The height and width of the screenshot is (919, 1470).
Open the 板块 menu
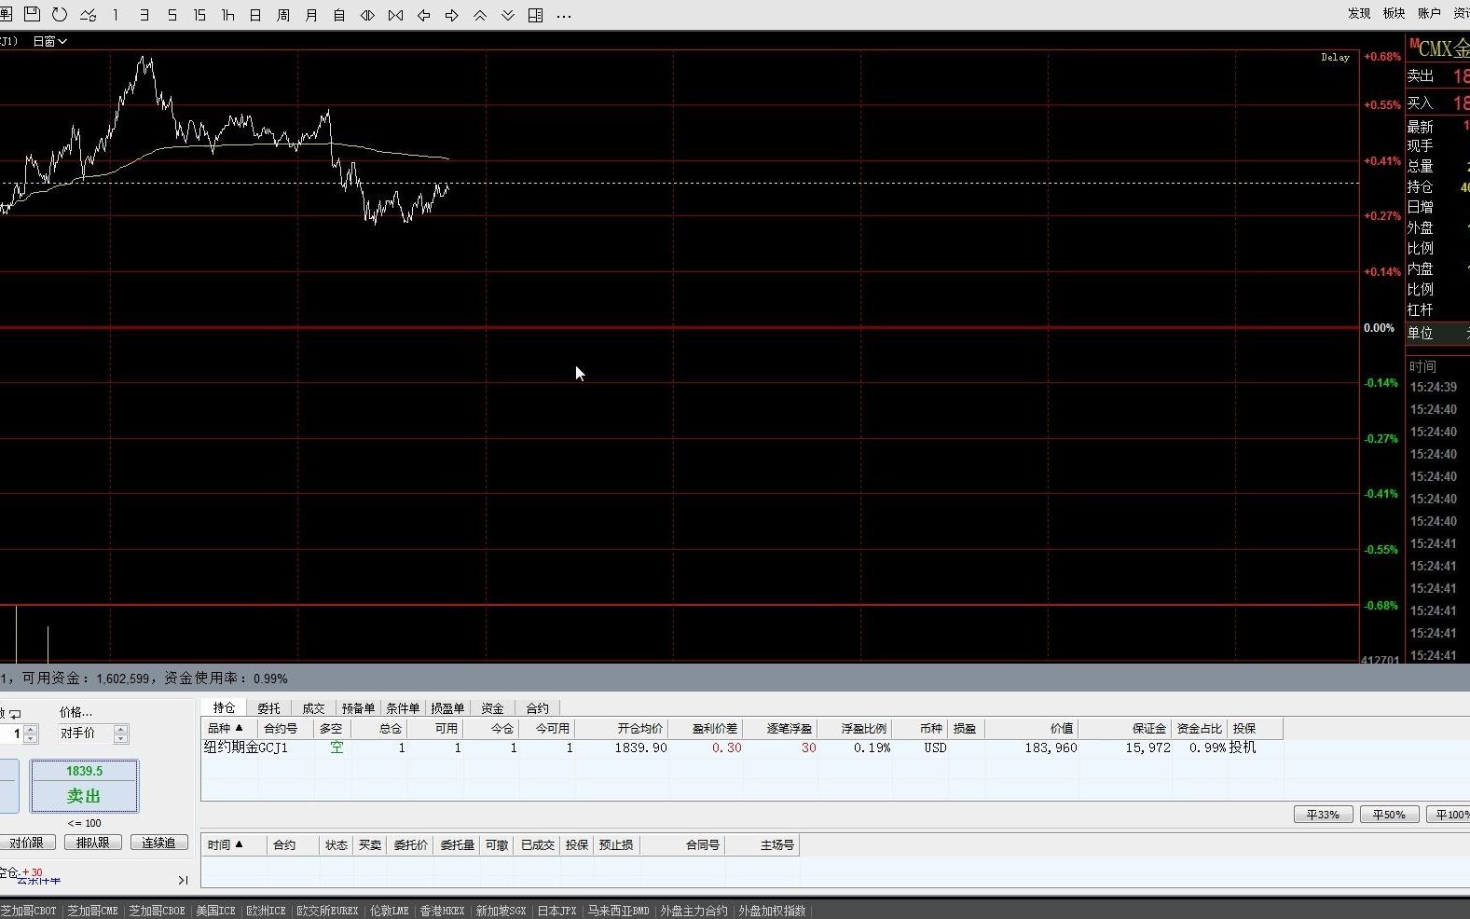pyautogui.click(x=1394, y=13)
